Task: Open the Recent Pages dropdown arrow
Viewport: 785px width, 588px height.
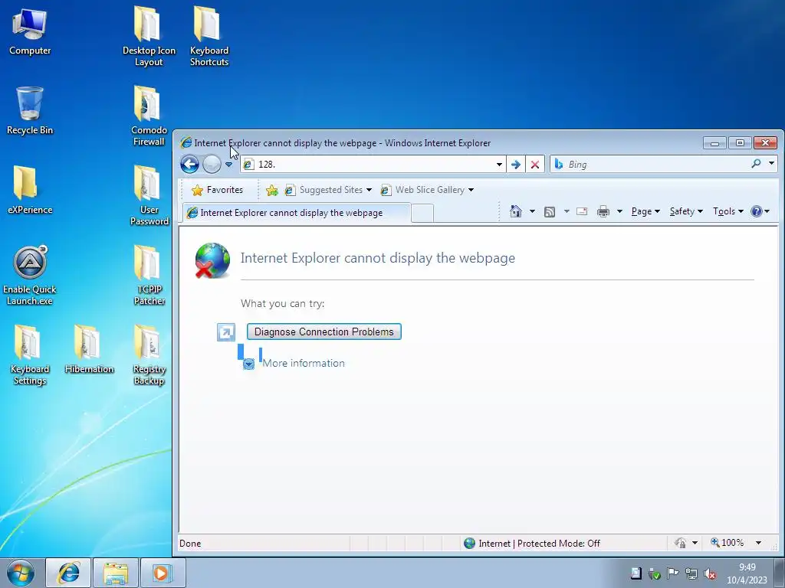Action: tap(228, 165)
